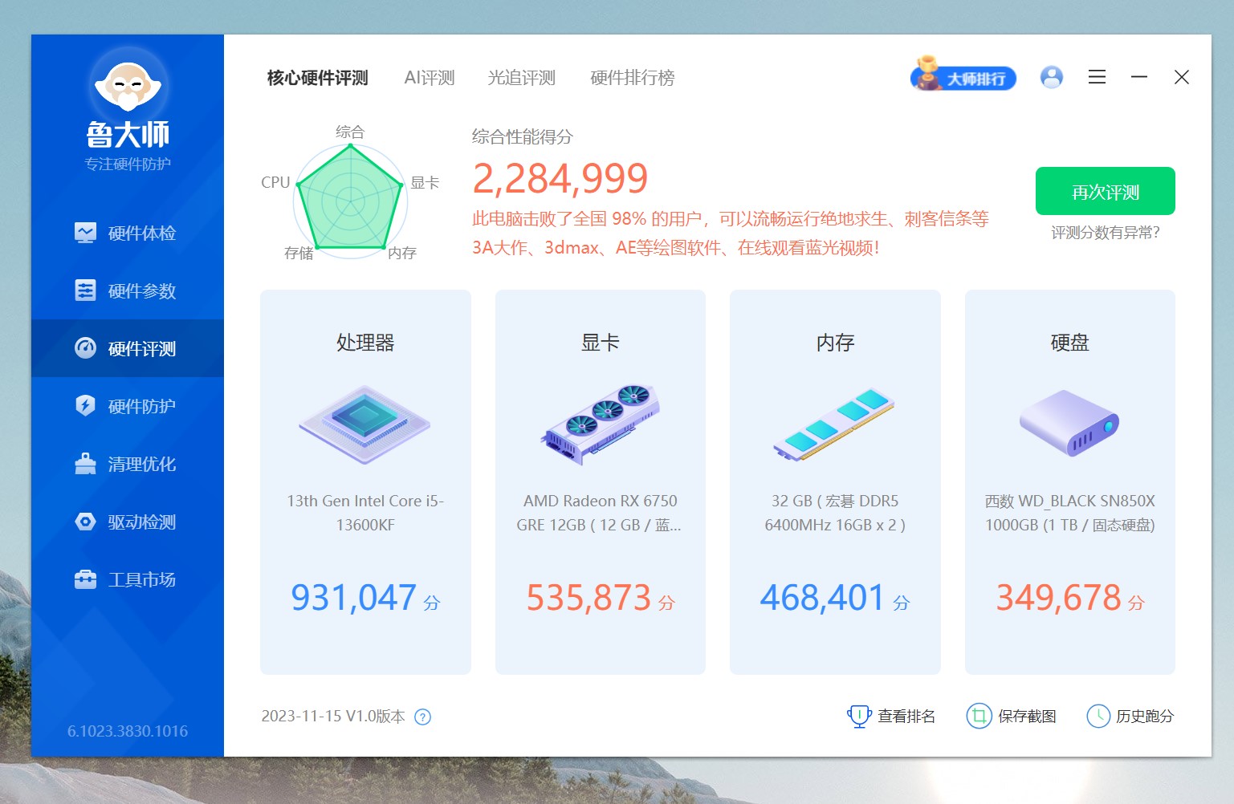The image size is (1234, 804).
Task: Open 硬件参数 in the sidebar
Action: [127, 290]
